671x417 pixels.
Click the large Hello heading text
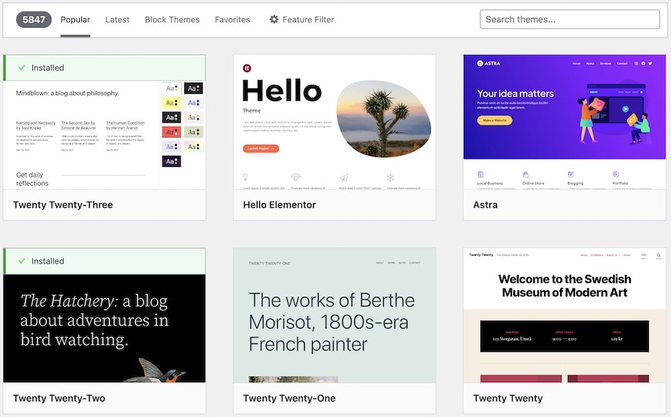point(282,91)
